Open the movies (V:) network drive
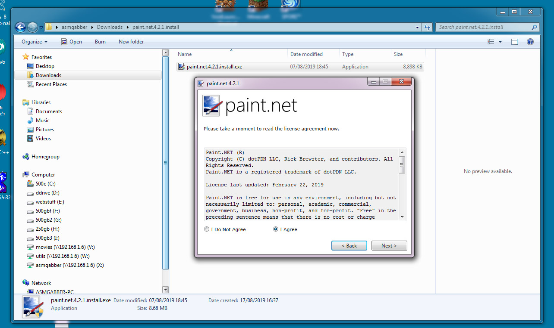The height and width of the screenshot is (328, 554). pyautogui.click(x=65, y=247)
